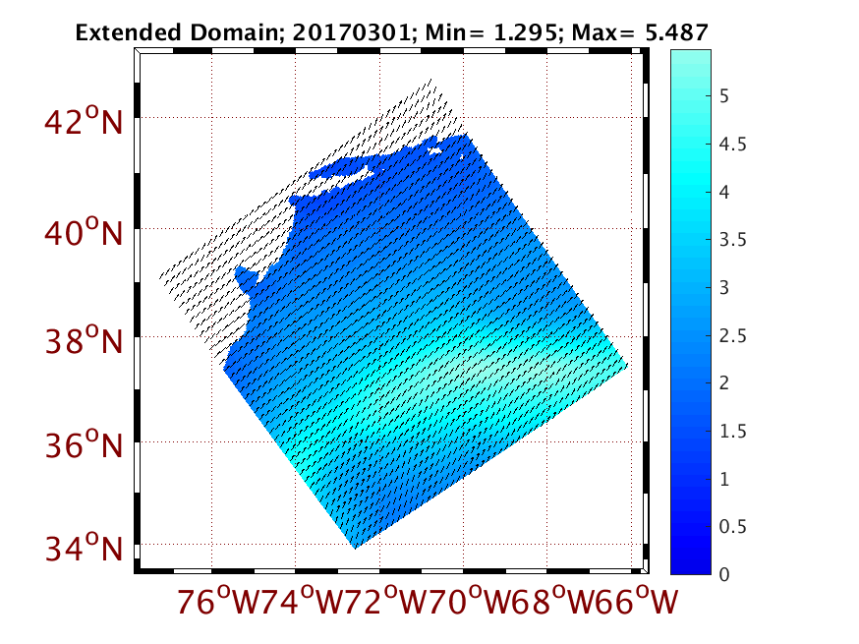Screen dimensions: 859x644
Task: Click the '34°N' latitude label
Action: pyautogui.click(x=84, y=548)
